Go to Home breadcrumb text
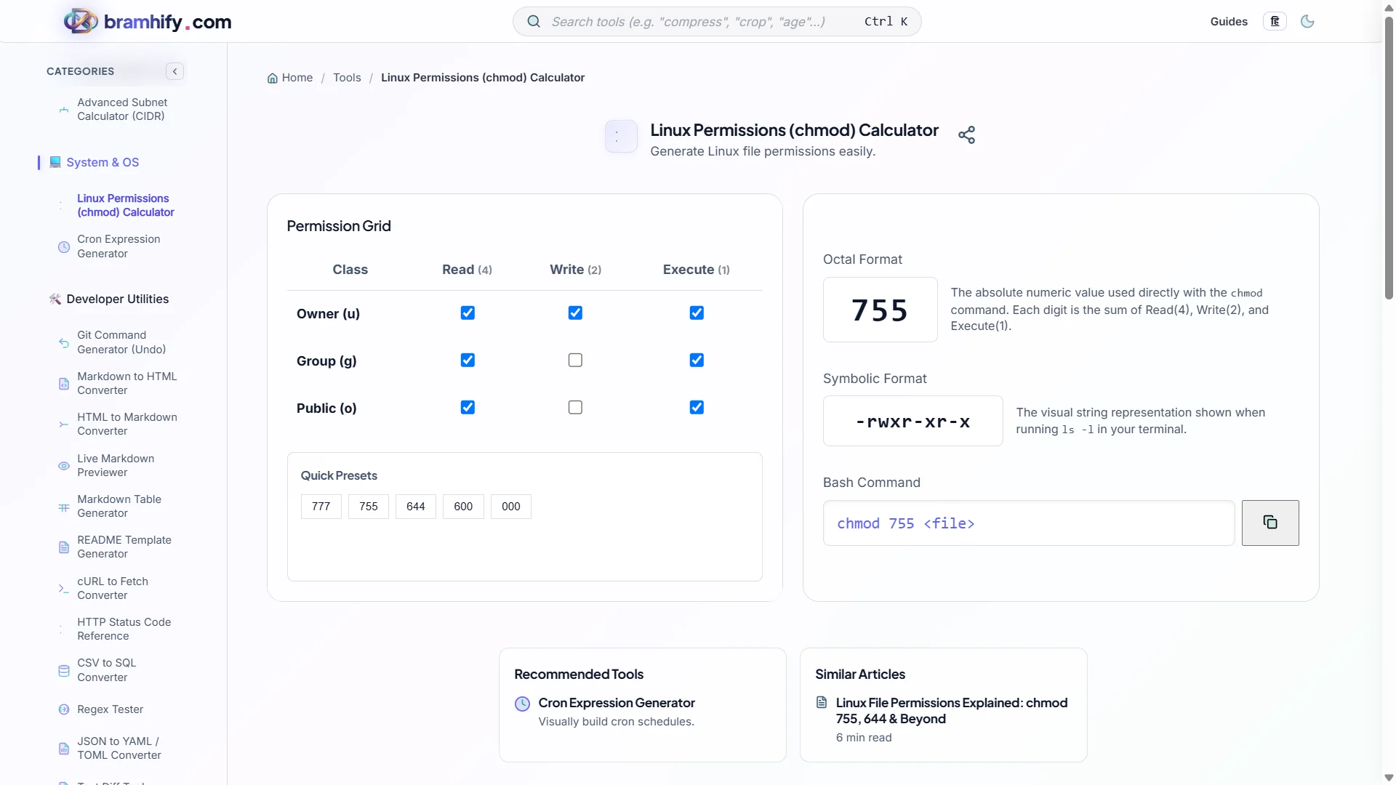Image resolution: width=1396 pixels, height=785 pixels. click(x=297, y=78)
